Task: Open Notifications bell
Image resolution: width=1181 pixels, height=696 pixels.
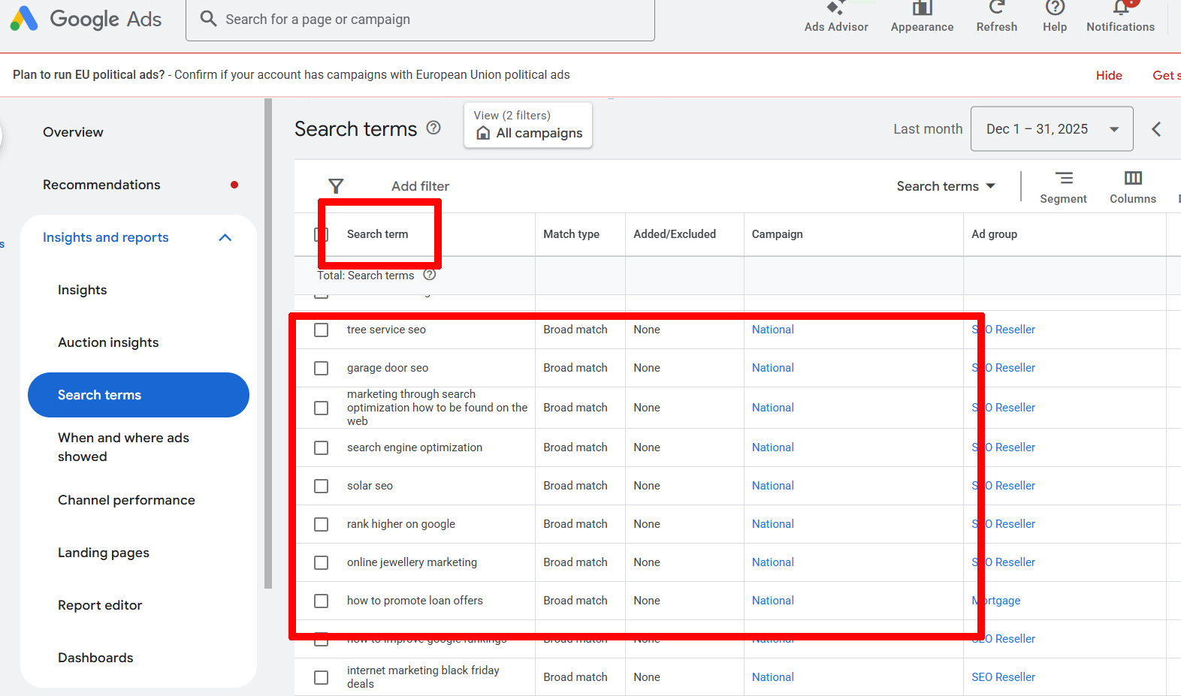Action: (1120, 17)
